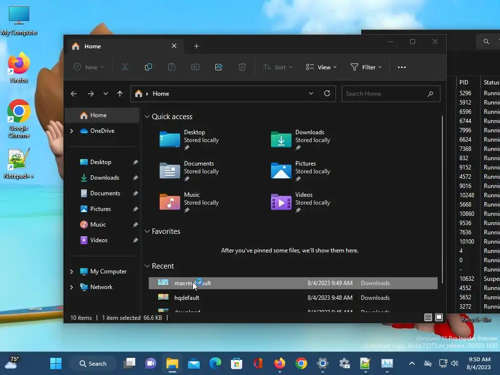Collapse the Quick access section

[147, 117]
